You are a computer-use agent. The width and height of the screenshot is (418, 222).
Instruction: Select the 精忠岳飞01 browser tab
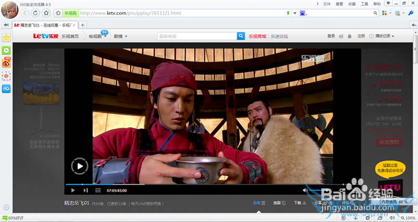44,25
